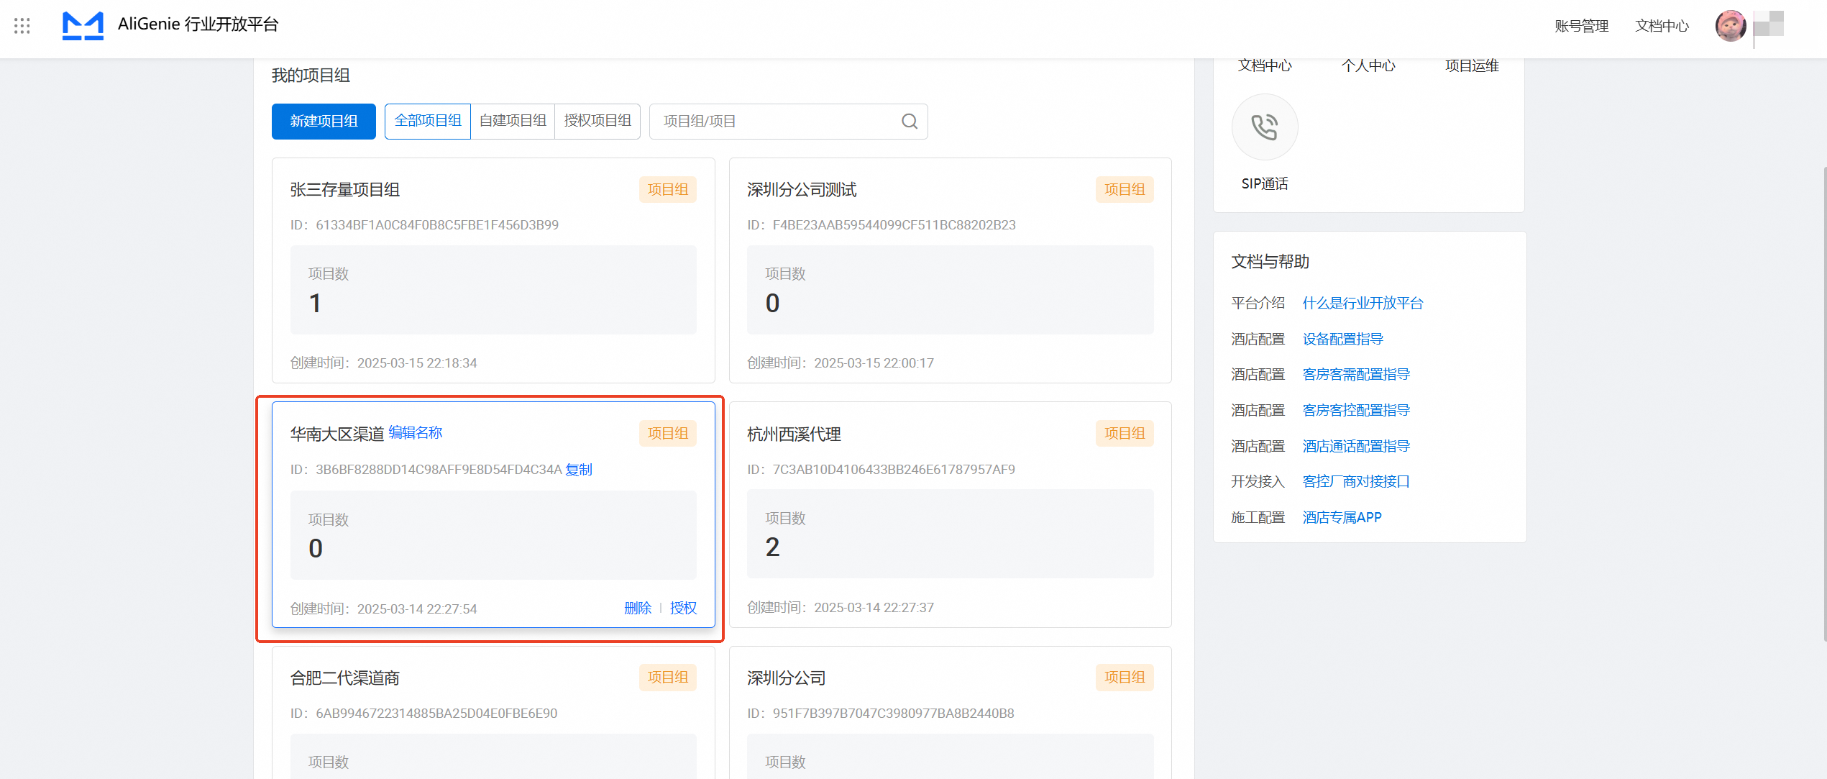The width and height of the screenshot is (1827, 779).
Task: Open the app grid menu icon
Action: click(x=22, y=26)
